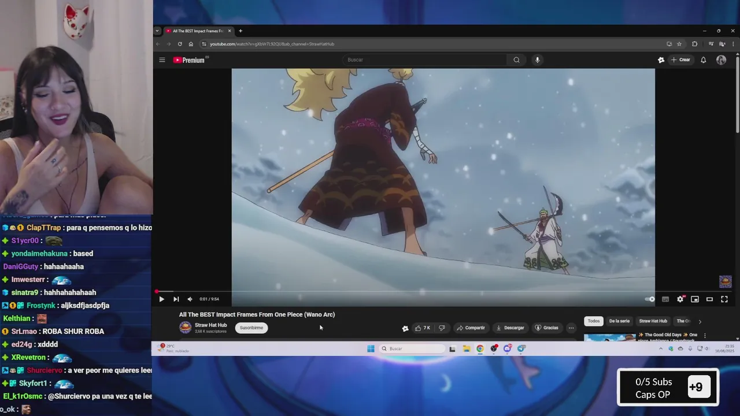This screenshot has width=740, height=416.
Task: Open the taskbar weather widget
Action: [x=173, y=348]
